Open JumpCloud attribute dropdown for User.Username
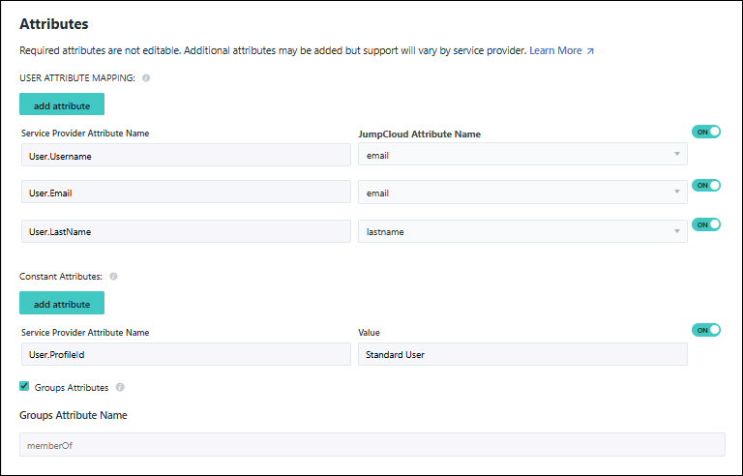The height and width of the screenshot is (476, 743). pos(522,155)
